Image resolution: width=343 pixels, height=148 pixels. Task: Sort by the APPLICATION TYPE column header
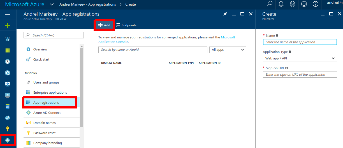pos(181,63)
